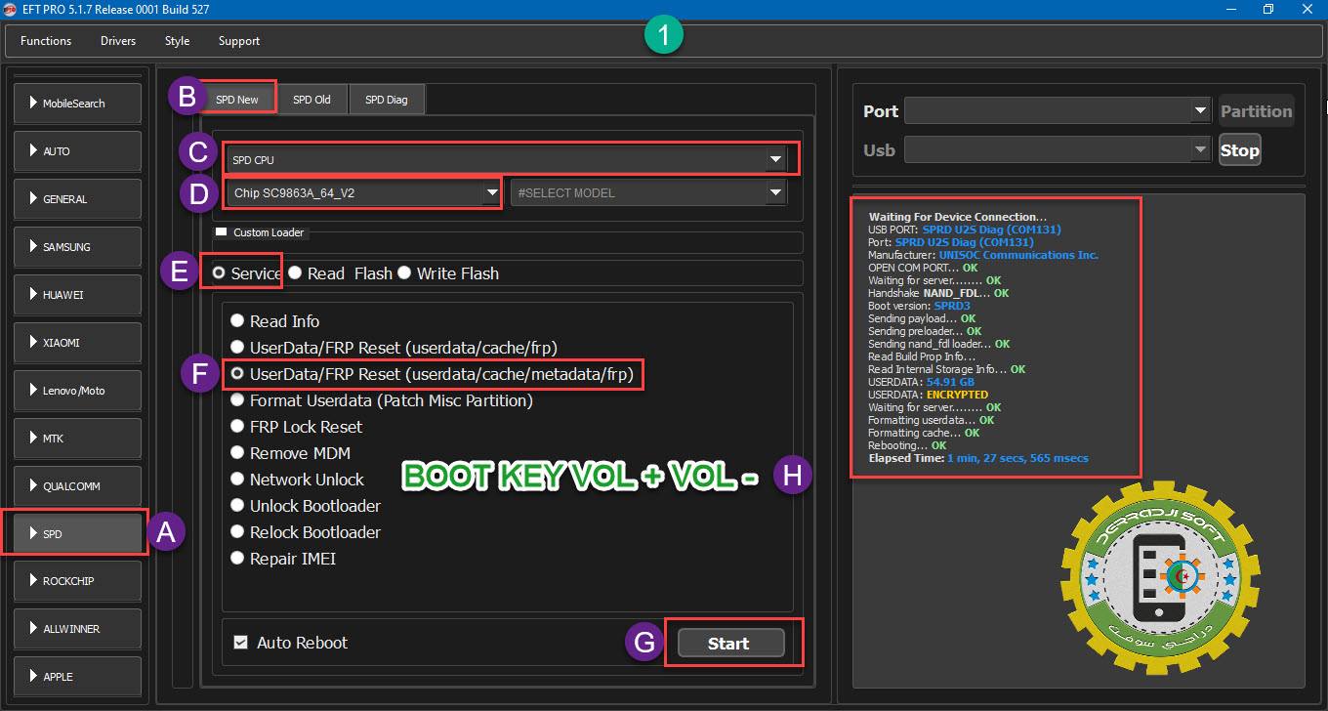Toggle the Auto Reboot checkbox
This screenshot has width=1328, height=711.
click(240, 643)
